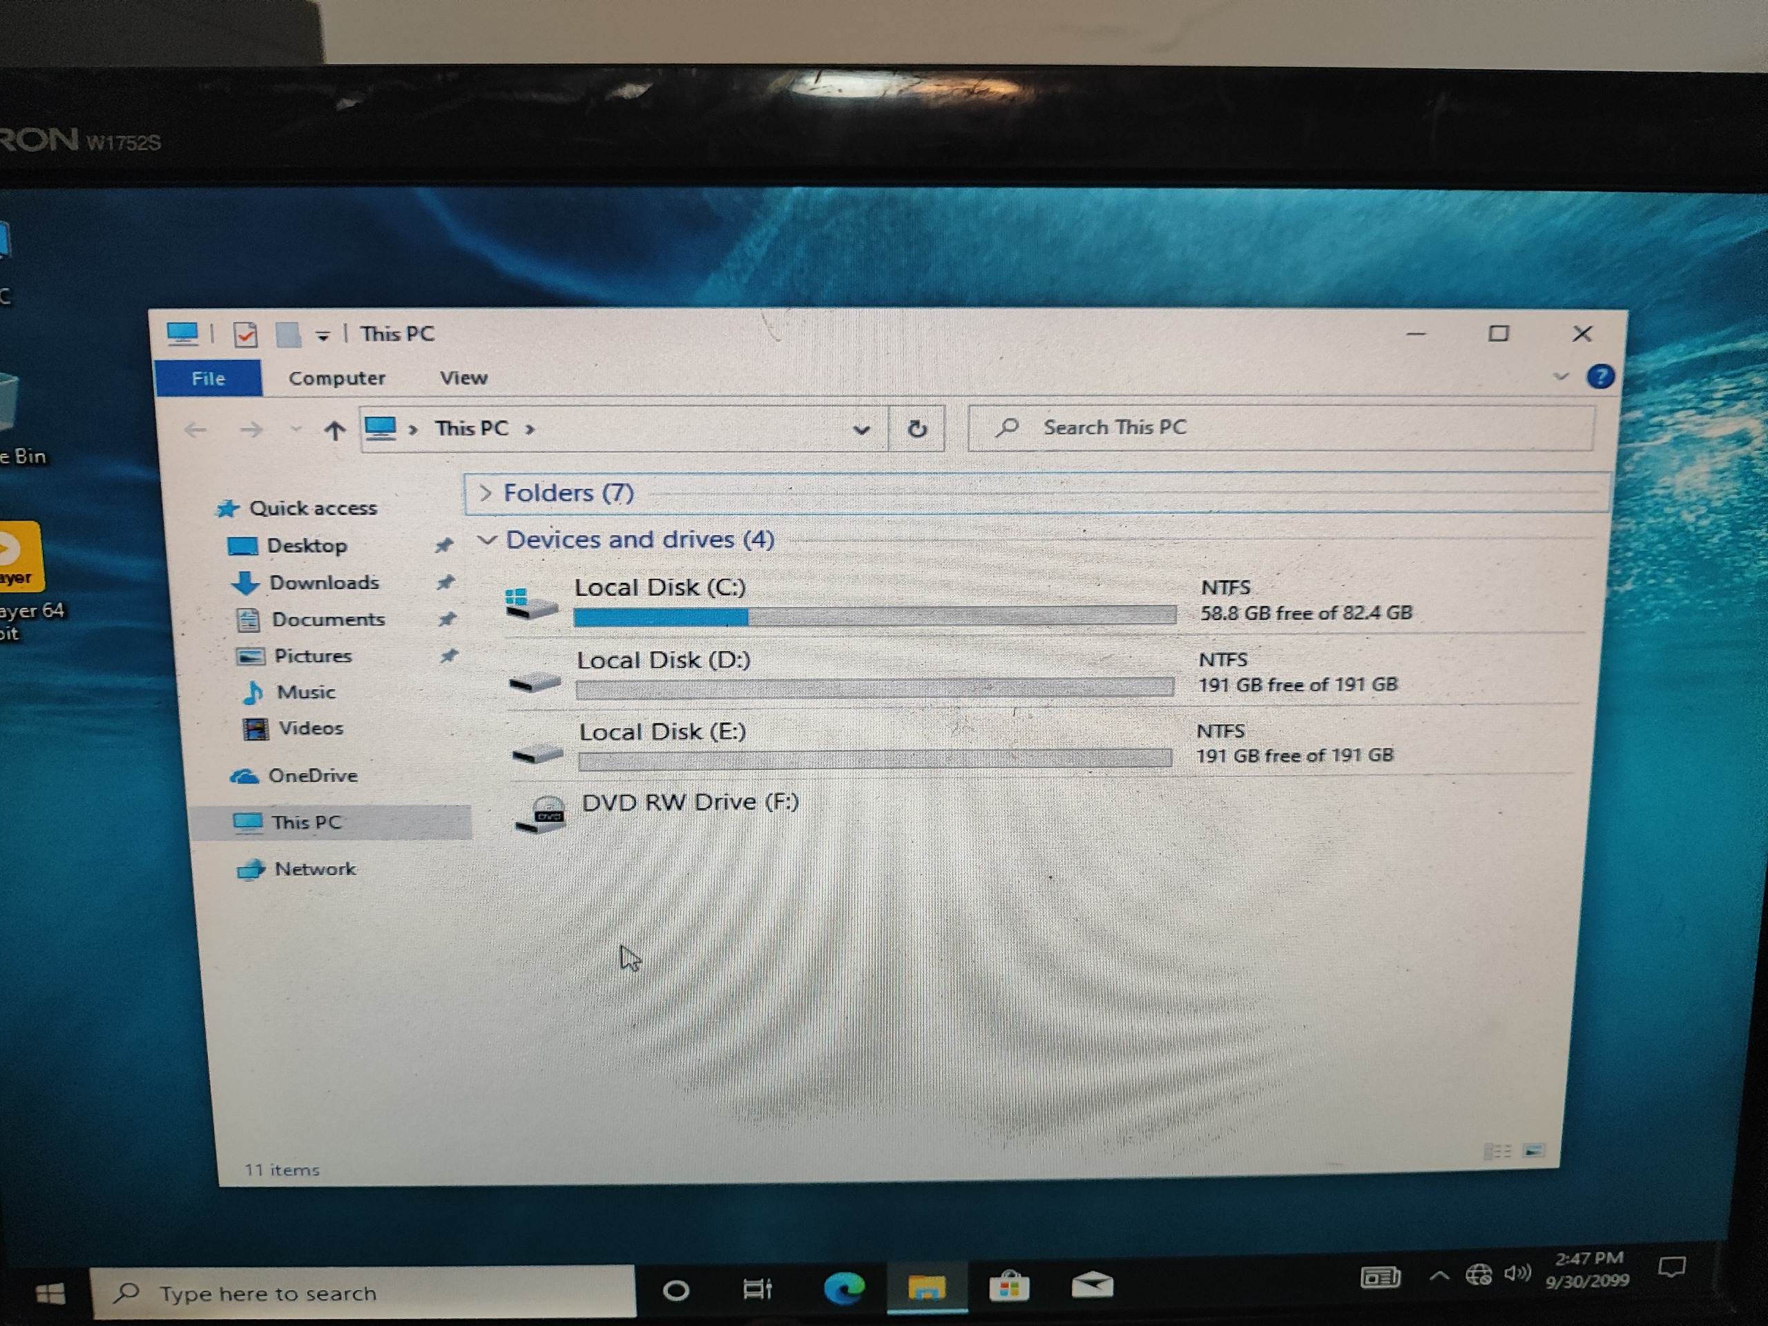The image size is (1768, 1326).
Task: Click the pin icon next to Downloads
Action: [445, 583]
